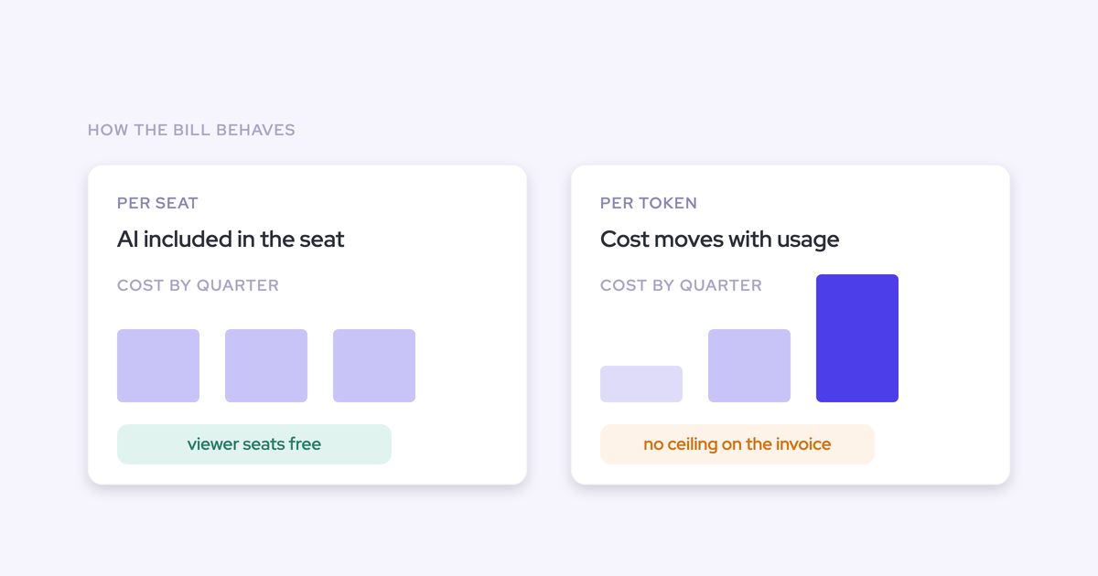Viewport: 1098px width, 576px height.
Task: Click the 'PER SEAT' label
Action: 157,203
